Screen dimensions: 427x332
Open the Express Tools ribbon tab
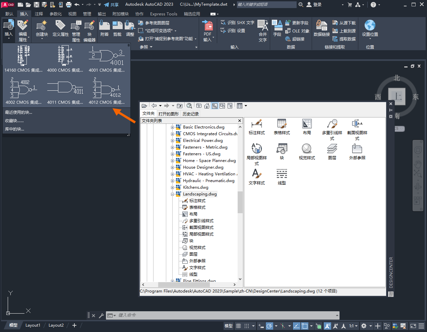[164, 14]
